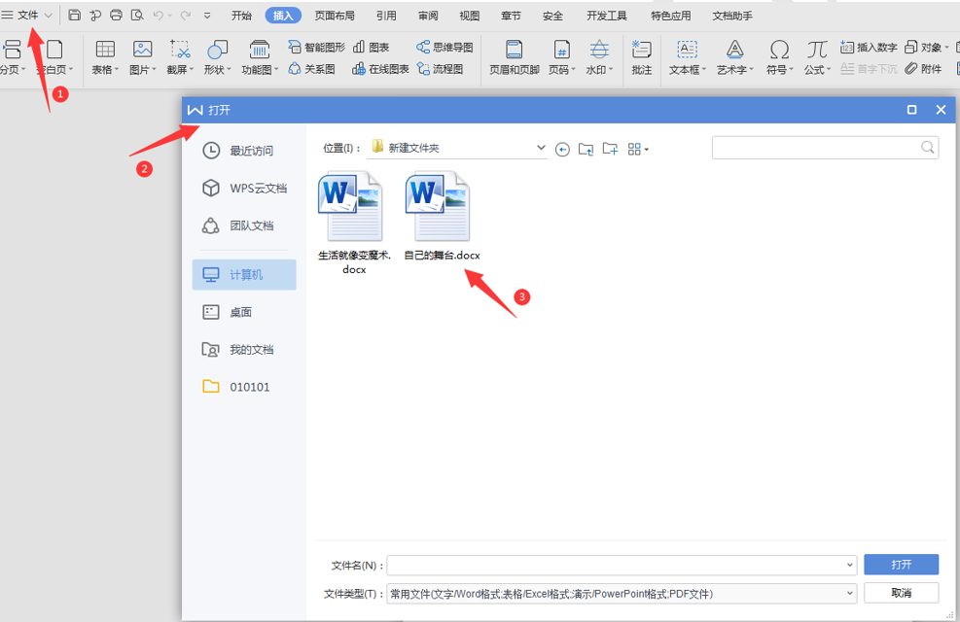Select file 自己的舞台.docx
This screenshot has height=622, width=960.
click(442, 216)
